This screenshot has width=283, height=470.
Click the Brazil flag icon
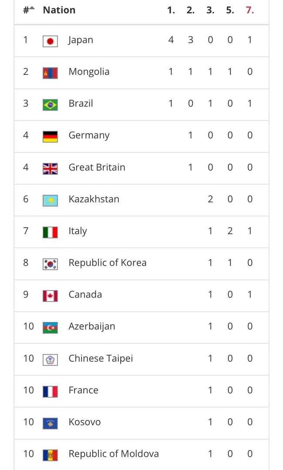(50, 105)
